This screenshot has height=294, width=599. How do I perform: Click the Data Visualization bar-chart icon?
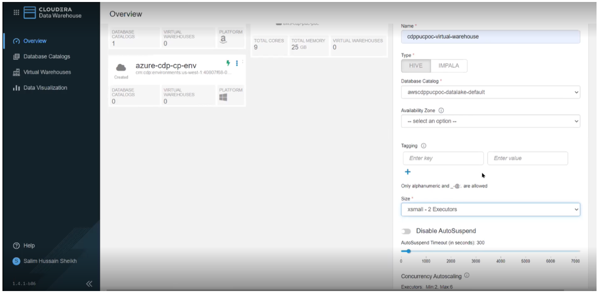(16, 88)
